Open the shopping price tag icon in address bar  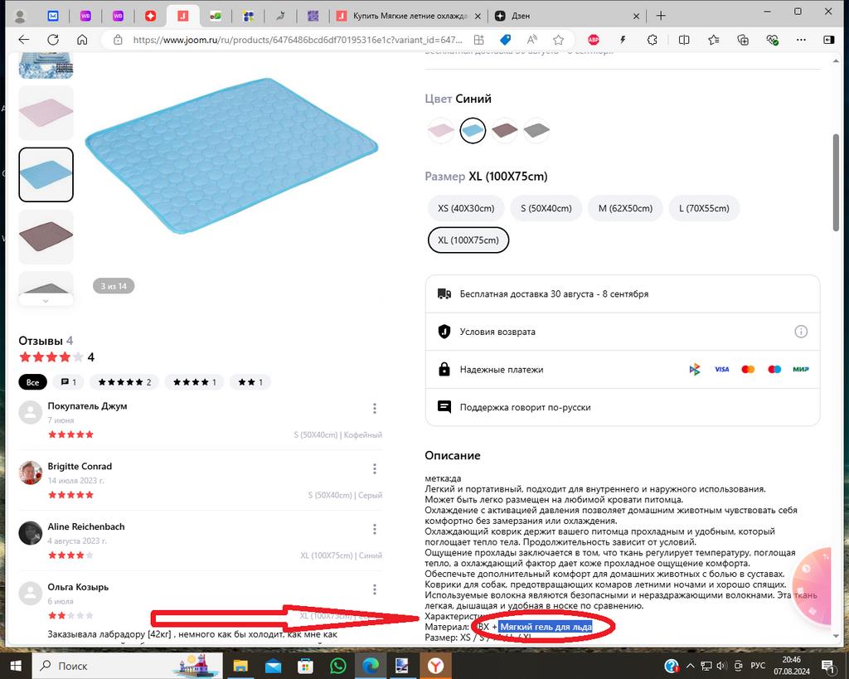[505, 39]
